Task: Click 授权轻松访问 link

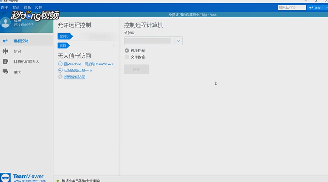Action: click(x=75, y=77)
